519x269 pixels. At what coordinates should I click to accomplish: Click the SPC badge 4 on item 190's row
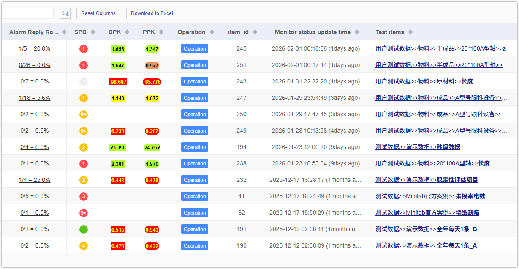[83, 245]
